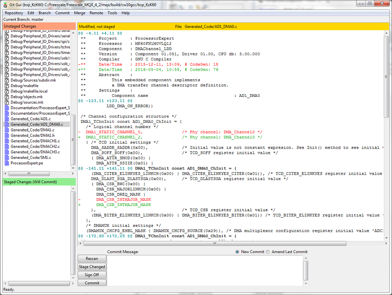Click Git Gui application icon in title bar
The image size is (392, 295).
pos(5,4)
